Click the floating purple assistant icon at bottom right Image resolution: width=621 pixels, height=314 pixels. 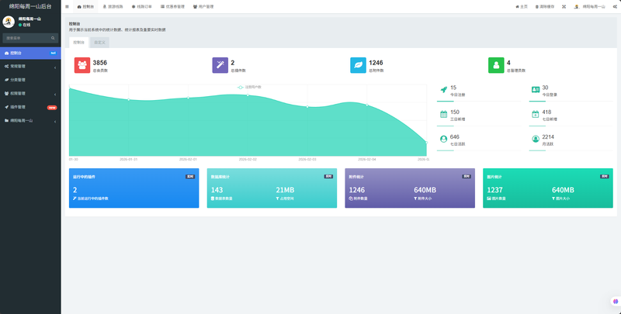(x=616, y=302)
